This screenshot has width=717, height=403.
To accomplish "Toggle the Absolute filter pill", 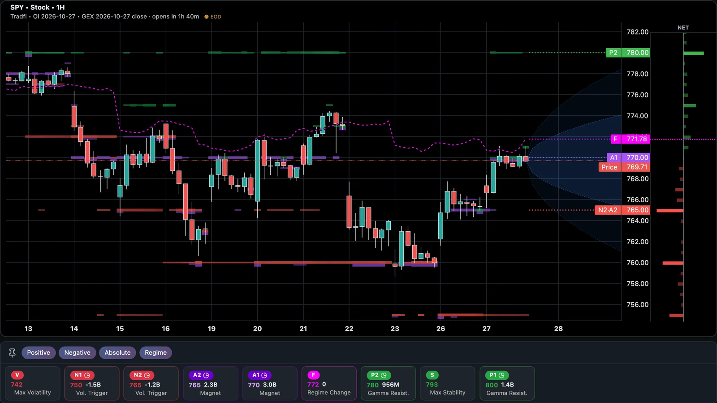I will point(117,353).
